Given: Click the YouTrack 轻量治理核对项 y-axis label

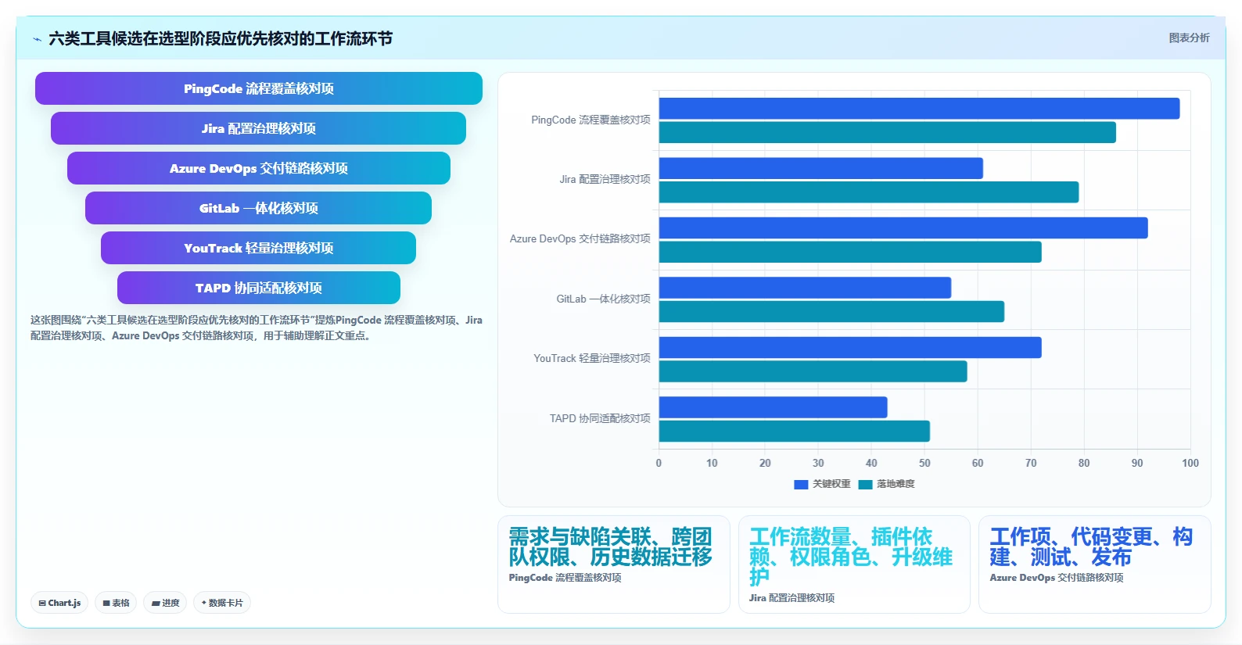Looking at the screenshot, I should point(592,359).
